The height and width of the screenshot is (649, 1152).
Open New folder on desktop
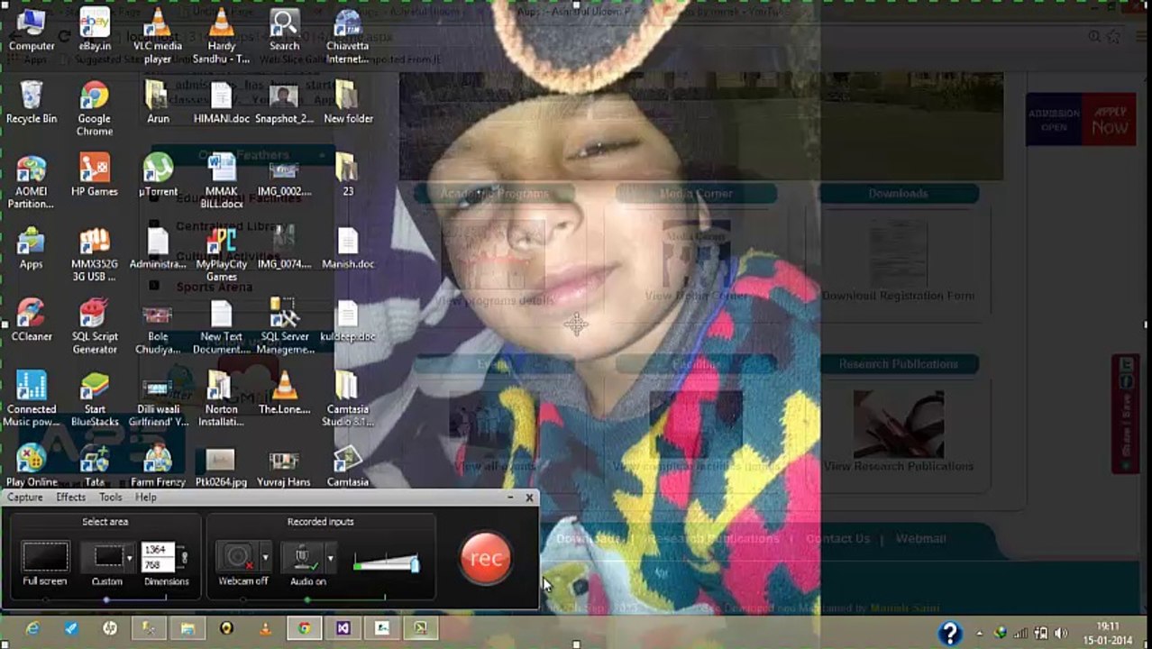tap(348, 102)
